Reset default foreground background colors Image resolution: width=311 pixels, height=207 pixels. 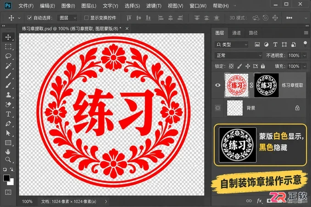tap(5, 169)
